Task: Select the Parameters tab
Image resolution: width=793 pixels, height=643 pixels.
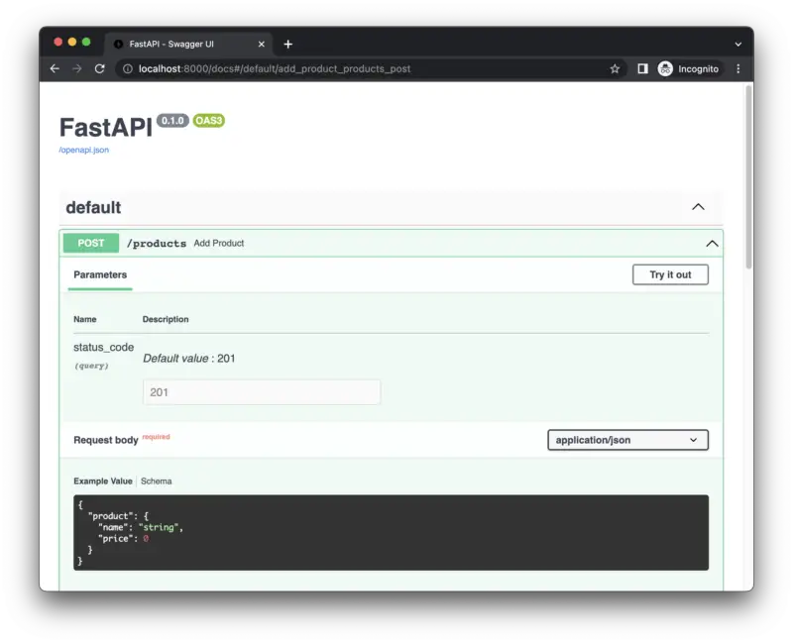Action: pos(100,274)
